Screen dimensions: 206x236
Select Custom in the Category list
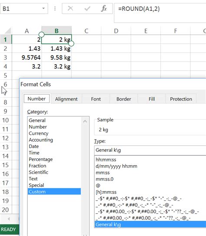tap(54, 191)
